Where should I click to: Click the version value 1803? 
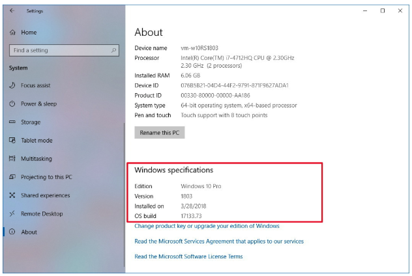tap(186, 196)
